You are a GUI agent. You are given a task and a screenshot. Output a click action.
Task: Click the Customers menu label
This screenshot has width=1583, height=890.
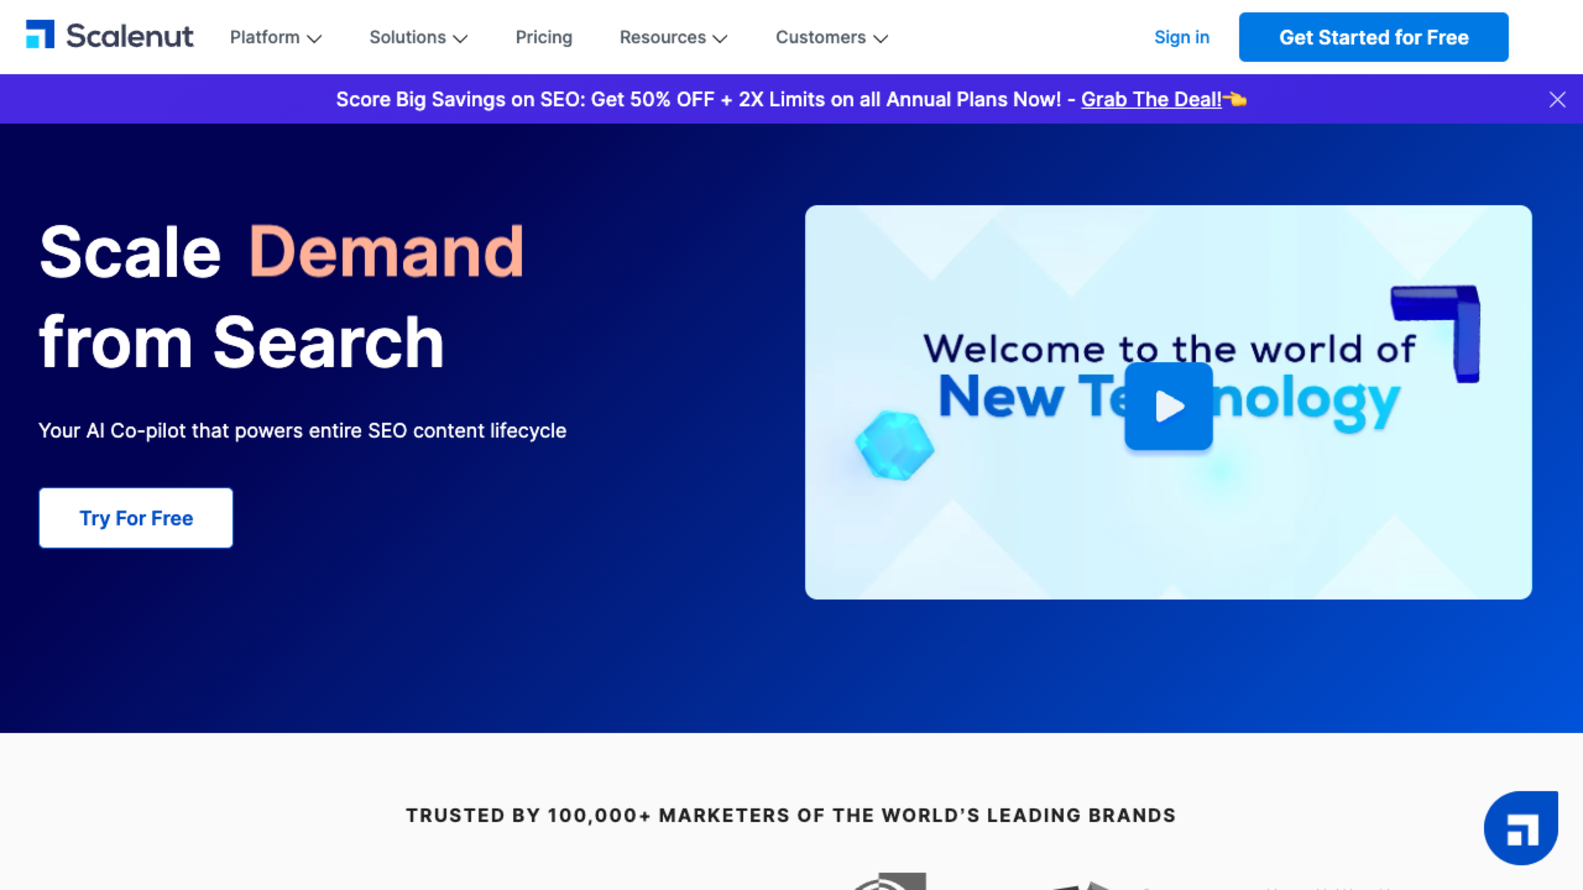820,37
